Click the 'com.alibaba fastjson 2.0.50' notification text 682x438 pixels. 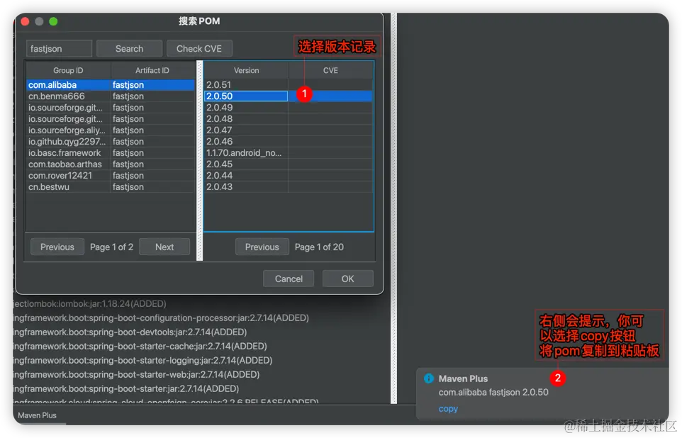click(493, 393)
